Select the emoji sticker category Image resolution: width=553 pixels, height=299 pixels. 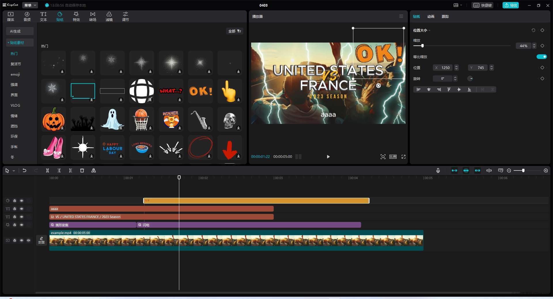(15, 74)
